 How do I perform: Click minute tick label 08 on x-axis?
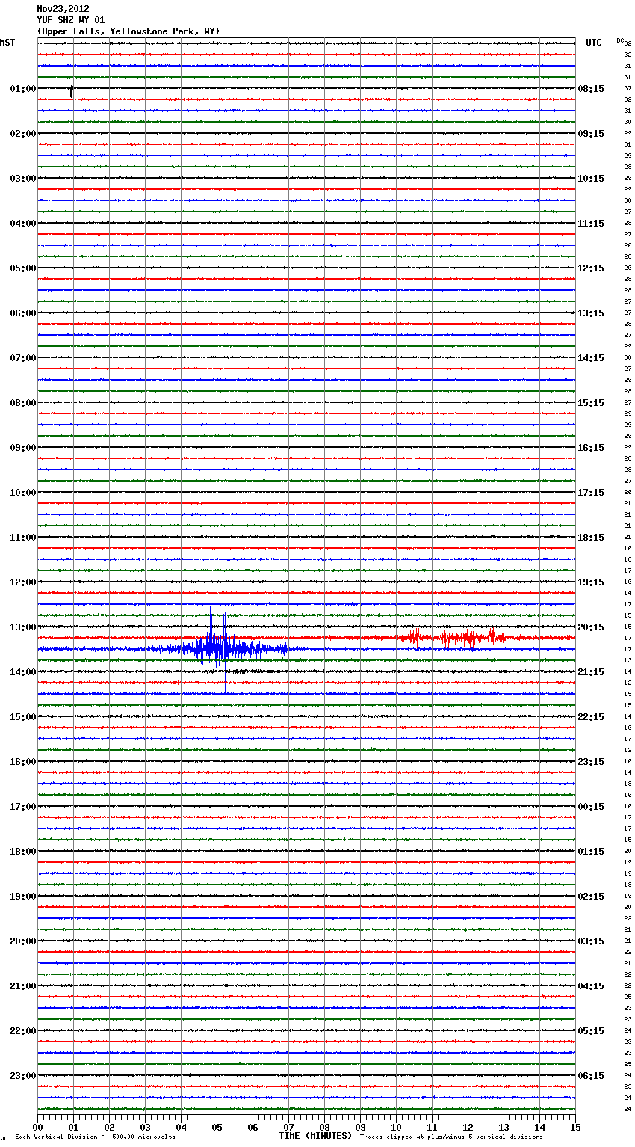click(x=324, y=1127)
